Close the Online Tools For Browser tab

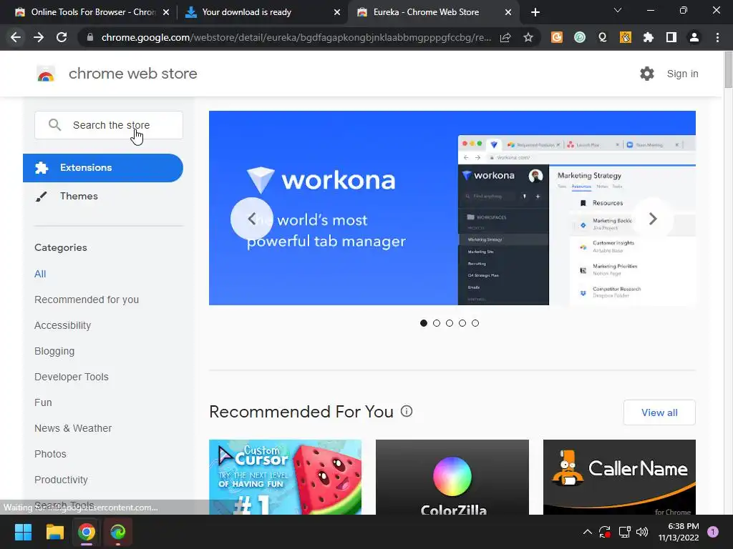point(166,12)
